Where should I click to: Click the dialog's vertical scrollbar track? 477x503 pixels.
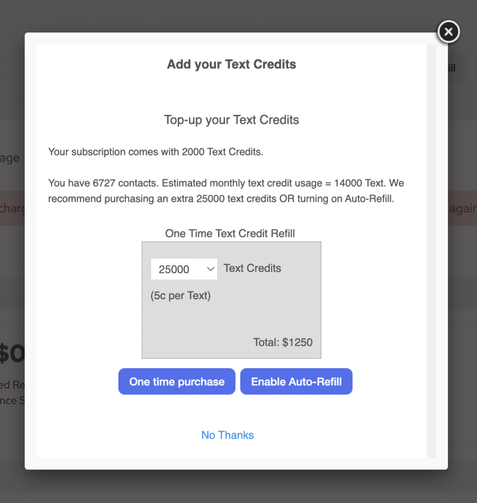[431, 246]
